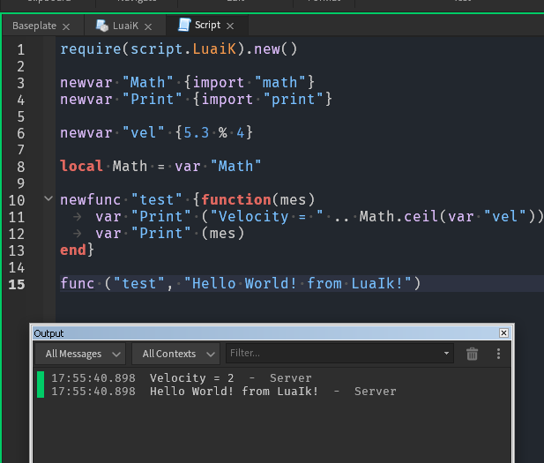
Task: Switch to the LuaiK tab
Action: point(125,26)
